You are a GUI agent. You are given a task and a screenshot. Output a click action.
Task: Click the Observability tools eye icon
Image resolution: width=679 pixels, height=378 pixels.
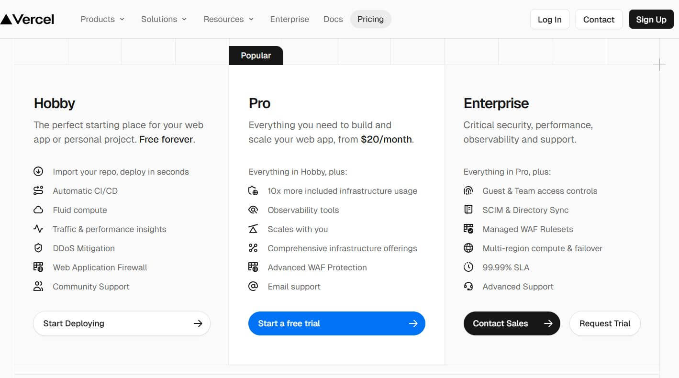253,210
